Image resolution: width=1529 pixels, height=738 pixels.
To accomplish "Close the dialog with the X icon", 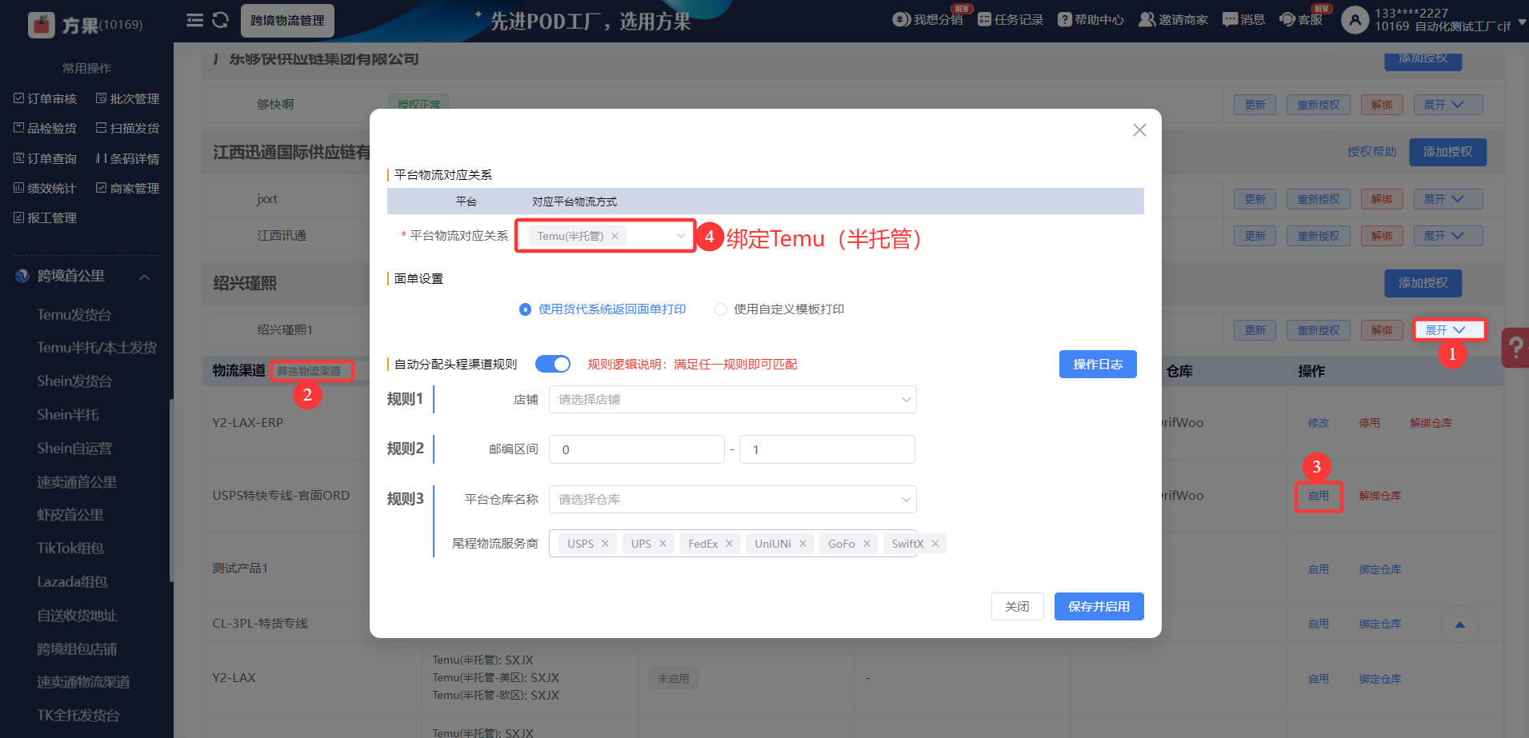I will (1139, 130).
